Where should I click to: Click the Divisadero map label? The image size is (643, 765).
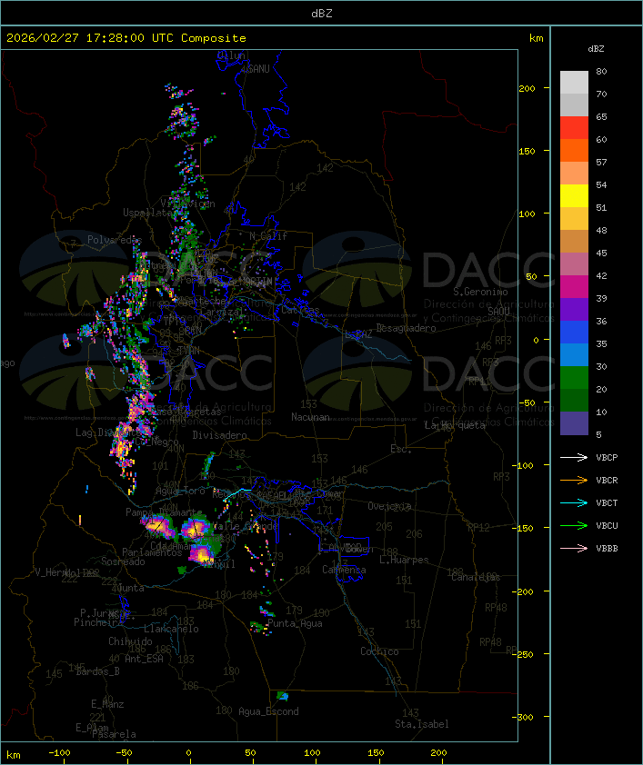click(x=219, y=435)
